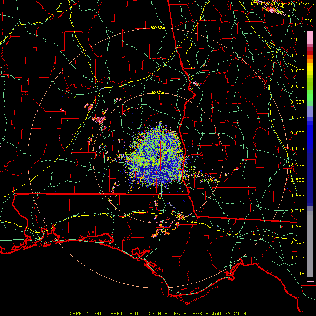This screenshot has width=316, height=316.
Task: Click the 0.893 scale value
Action: 297,71
